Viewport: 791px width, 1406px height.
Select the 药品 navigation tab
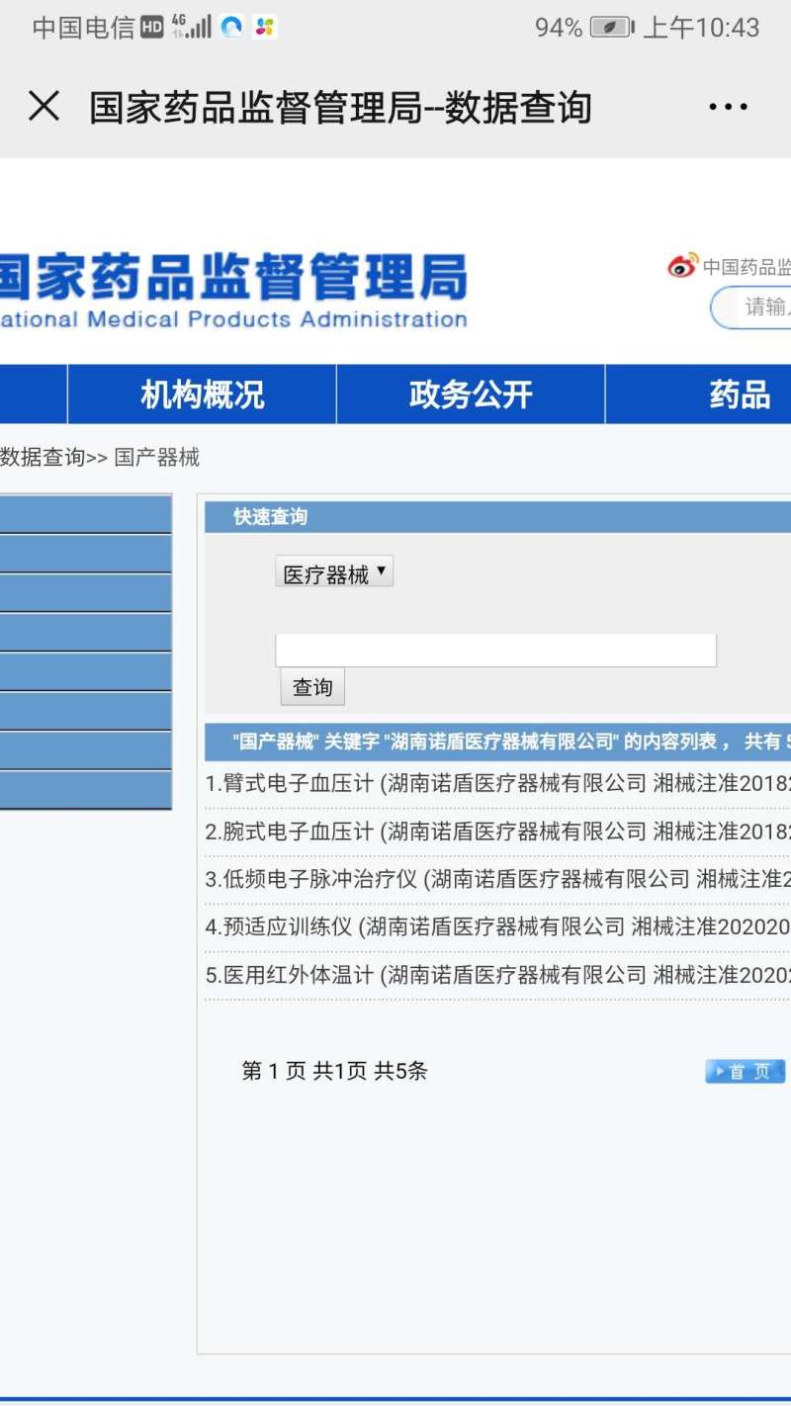point(738,395)
